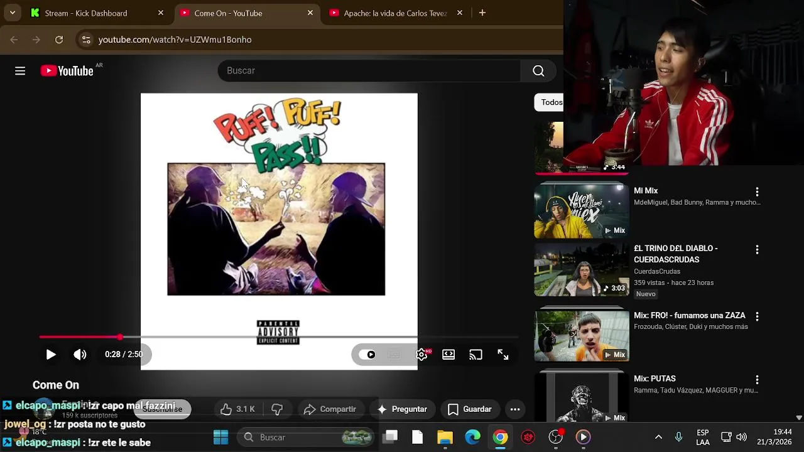Open the Mix: PUTAS thumbnail
Screen dimensions: 804x452
click(x=582, y=398)
